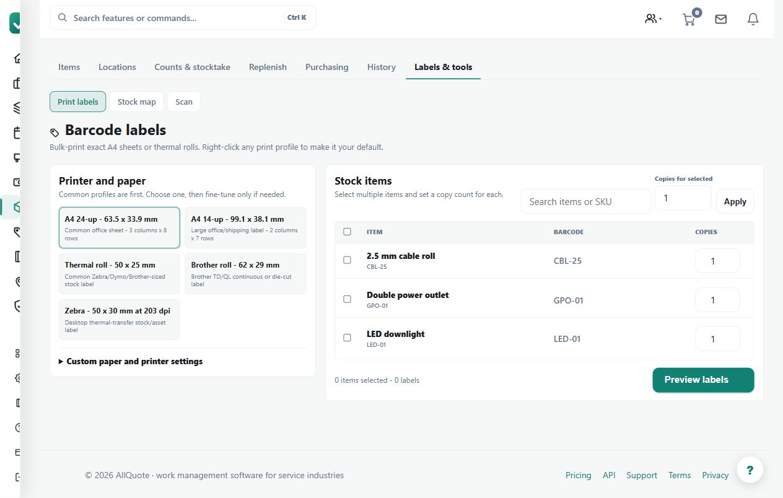
Task: Select the Thermal roll 50 x 25 mm profile
Action: coord(120,274)
